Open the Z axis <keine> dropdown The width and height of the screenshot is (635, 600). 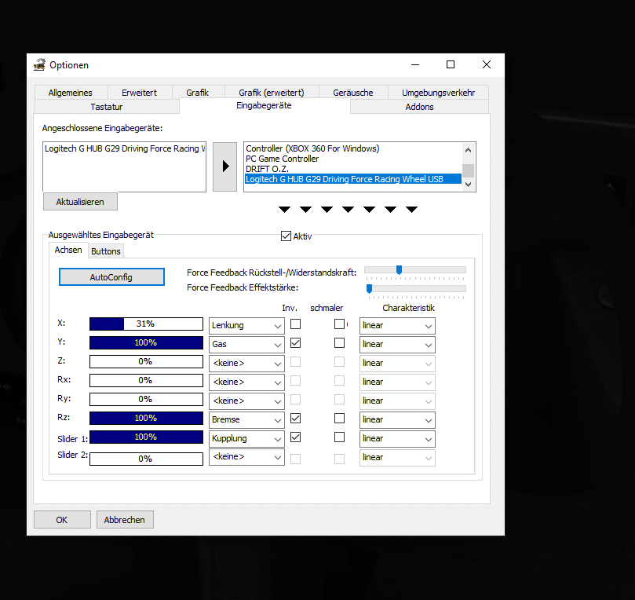pos(246,363)
